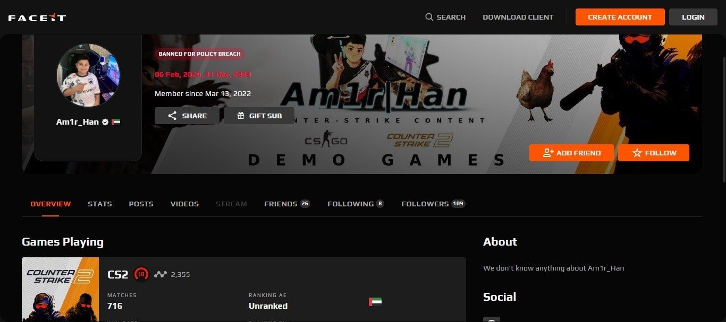Click the 'Member since Mar 13, 2022' text
The height and width of the screenshot is (322, 726).
click(202, 93)
